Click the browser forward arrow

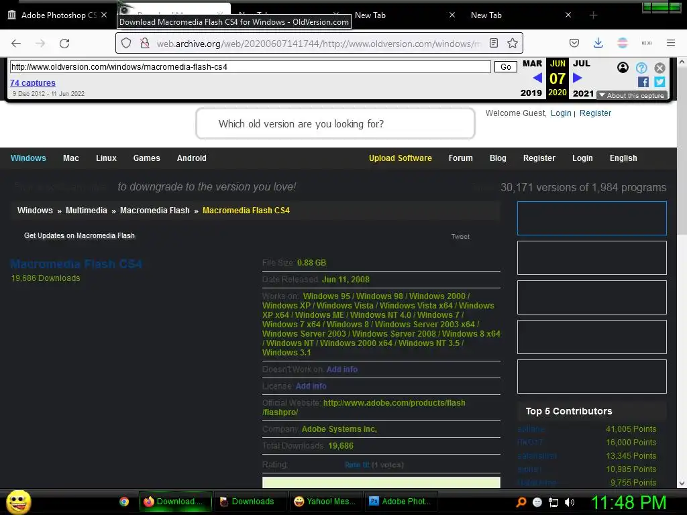coord(40,44)
